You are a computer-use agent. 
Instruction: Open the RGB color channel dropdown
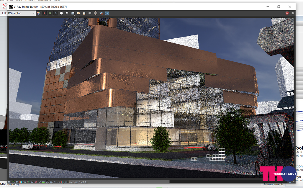21,13
